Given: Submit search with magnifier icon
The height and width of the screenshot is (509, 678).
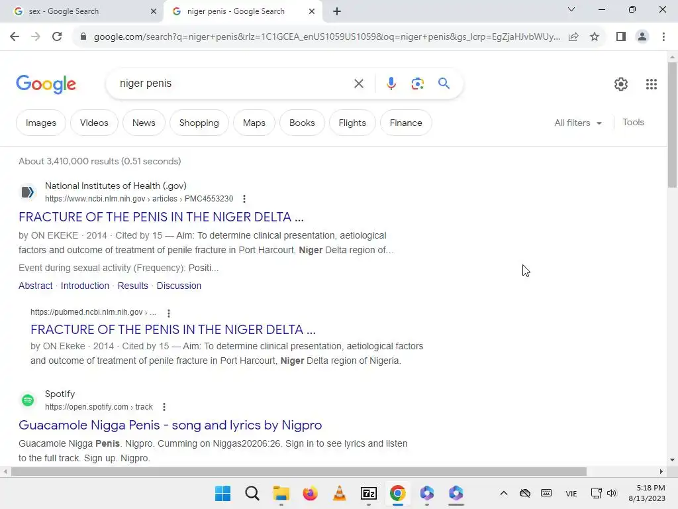Looking at the screenshot, I should tap(444, 83).
